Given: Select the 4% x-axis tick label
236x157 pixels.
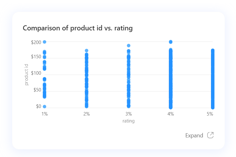Looking at the screenshot, I should pos(171,114).
